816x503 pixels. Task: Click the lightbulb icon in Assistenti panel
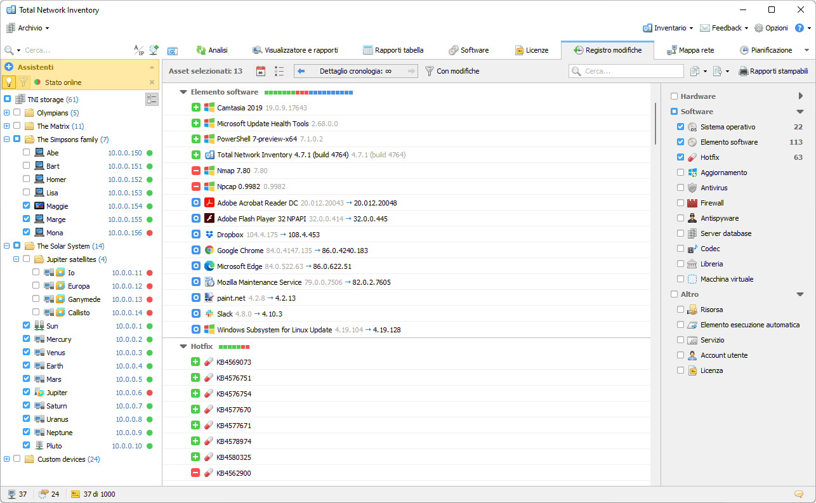coord(9,82)
